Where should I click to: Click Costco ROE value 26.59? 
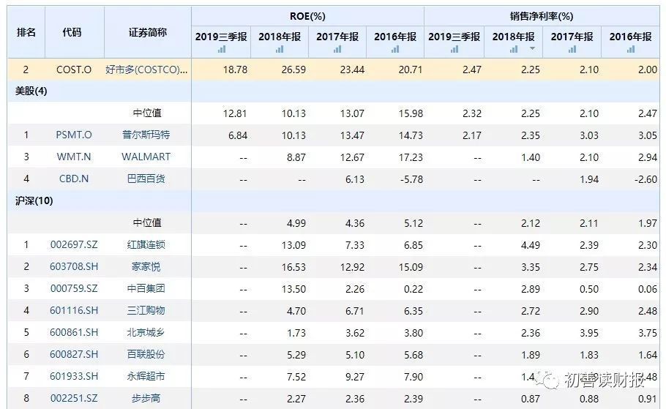click(293, 70)
